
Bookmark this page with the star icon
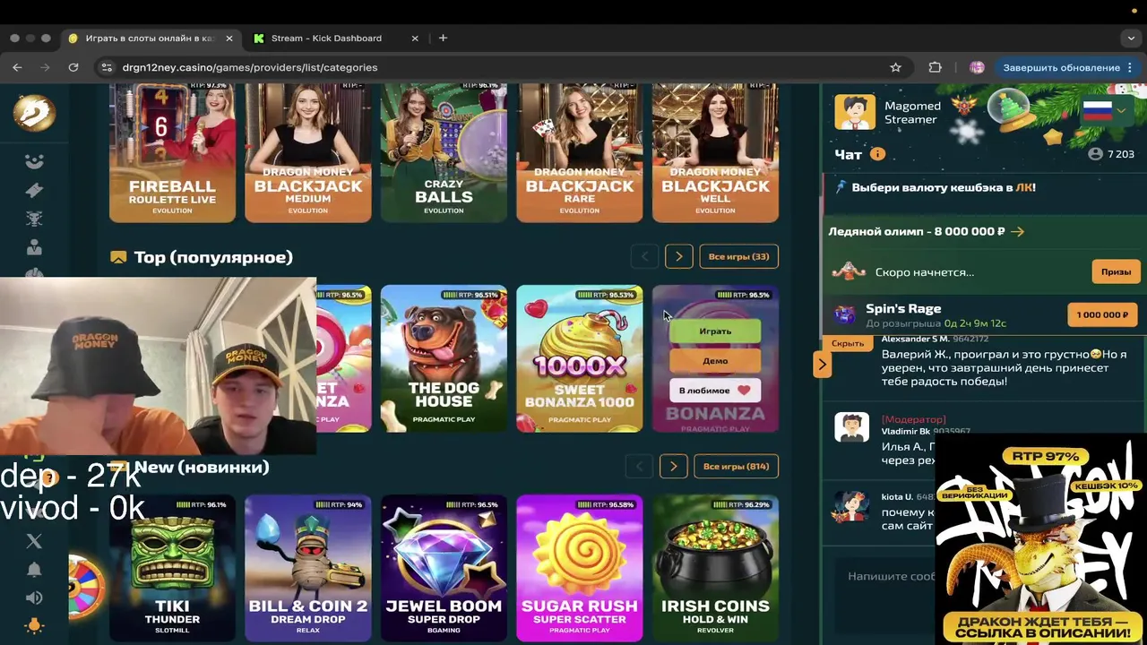pos(895,67)
